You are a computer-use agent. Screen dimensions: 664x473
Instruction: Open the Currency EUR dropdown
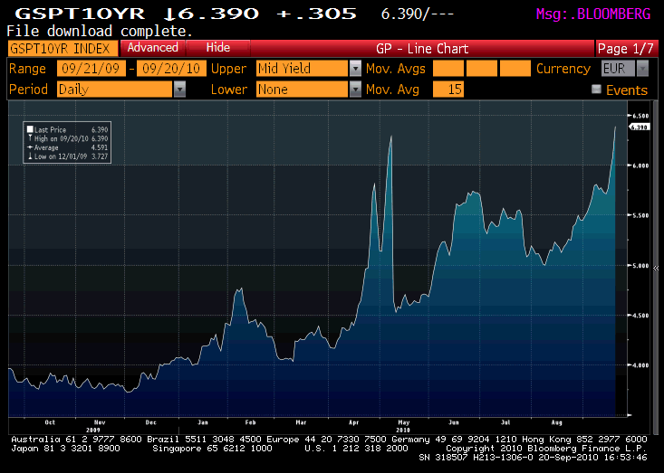(641, 69)
